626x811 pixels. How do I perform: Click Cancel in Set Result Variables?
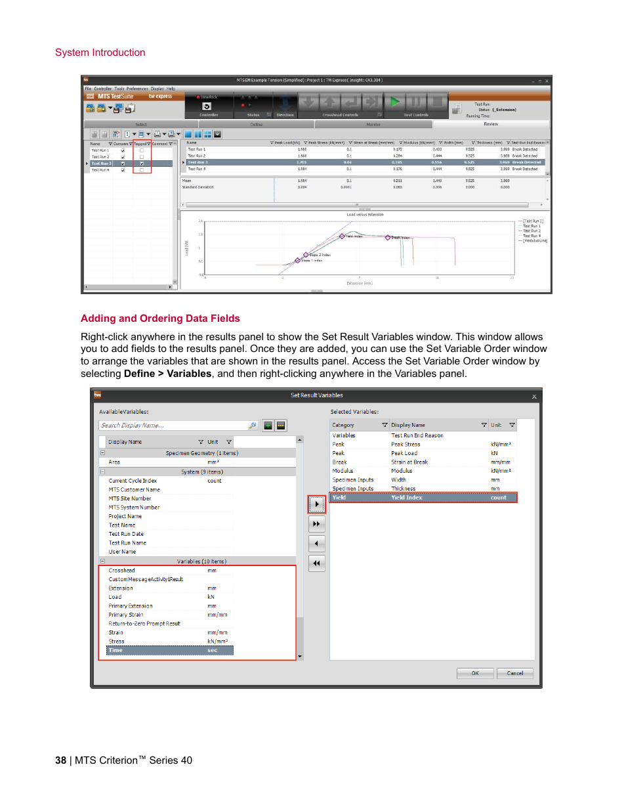[515, 673]
